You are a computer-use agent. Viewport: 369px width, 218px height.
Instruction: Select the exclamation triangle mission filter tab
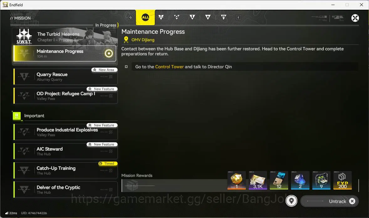coord(192,17)
